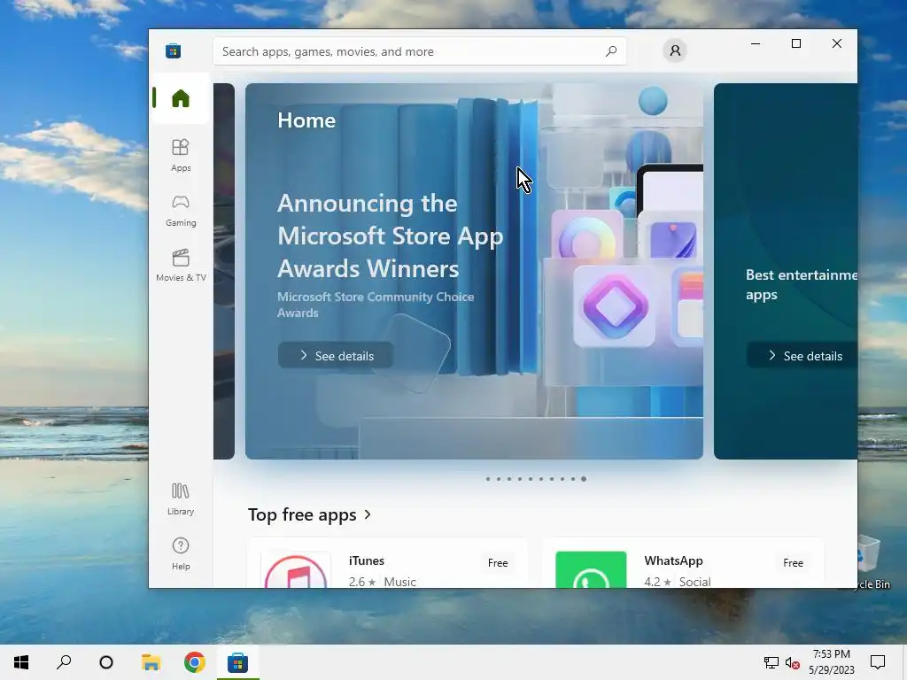Image resolution: width=907 pixels, height=680 pixels.
Task: Click the search magnifier icon
Action: 611,51
